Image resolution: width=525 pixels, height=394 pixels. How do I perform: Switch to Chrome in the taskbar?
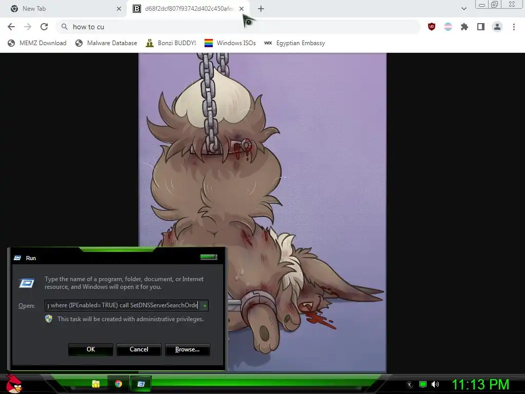point(118,384)
